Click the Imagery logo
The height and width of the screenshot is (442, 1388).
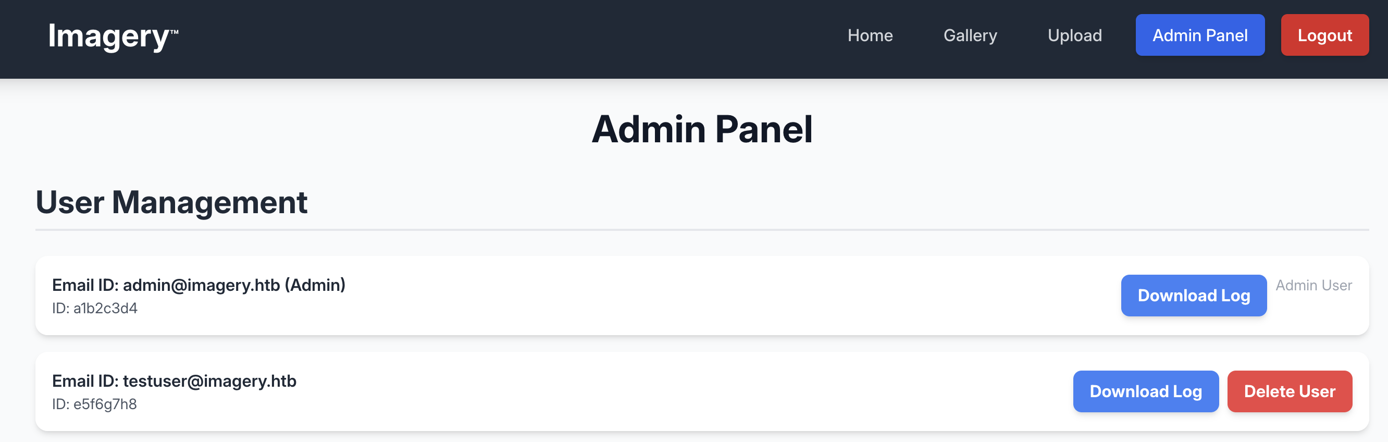coord(108,36)
